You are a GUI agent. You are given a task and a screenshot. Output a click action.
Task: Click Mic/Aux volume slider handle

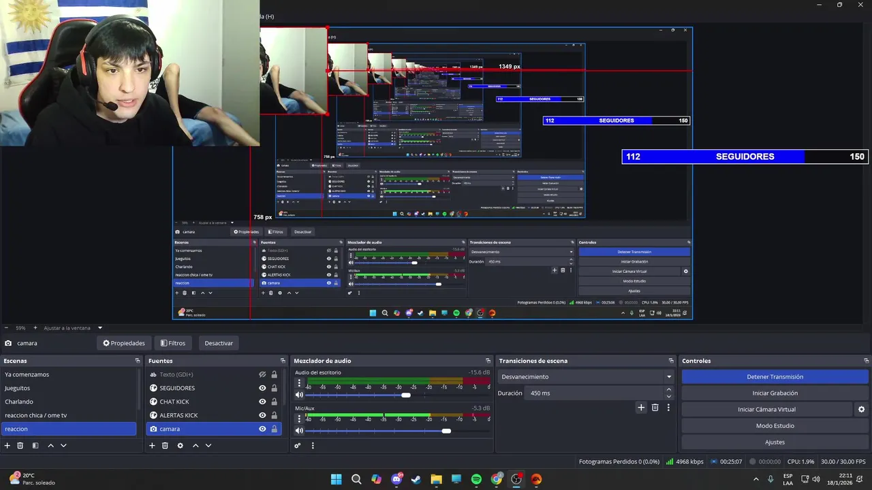[x=446, y=431]
